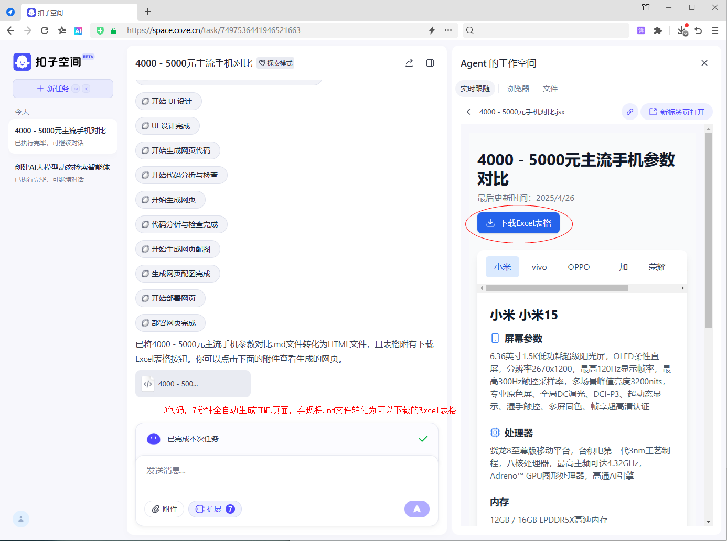This screenshot has width=727, height=541.
Task: Click the 附件 attachment button
Action: pyautogui.click(x=164, y=509)
